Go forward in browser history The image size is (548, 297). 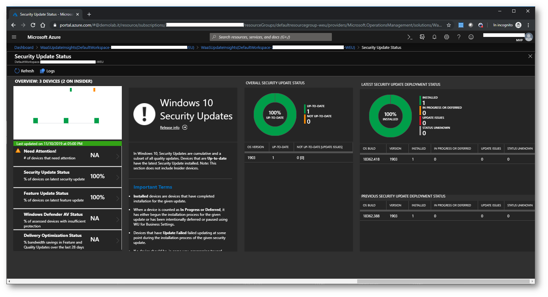click(23, 25)
